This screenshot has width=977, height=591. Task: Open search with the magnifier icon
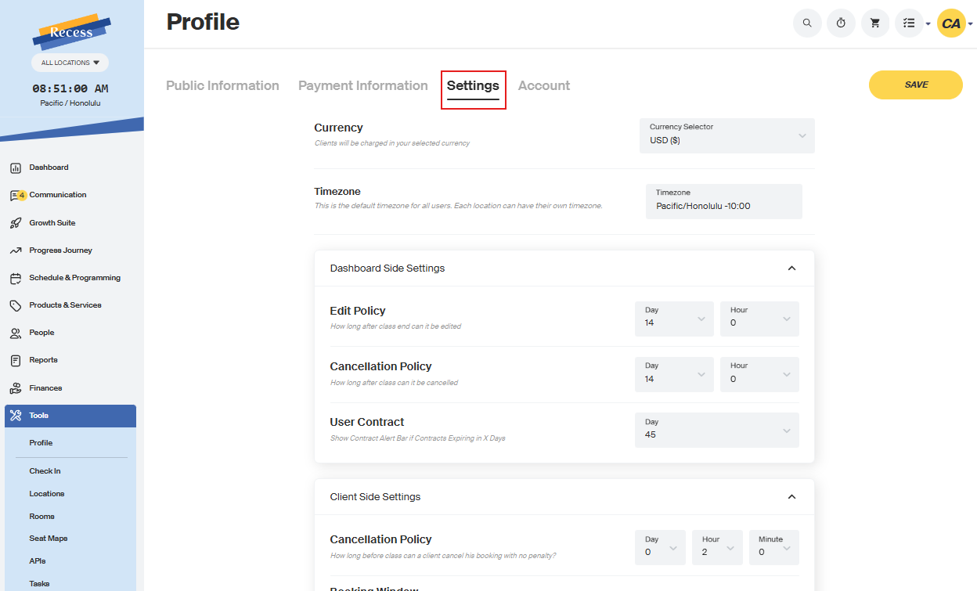pos(807,23)
